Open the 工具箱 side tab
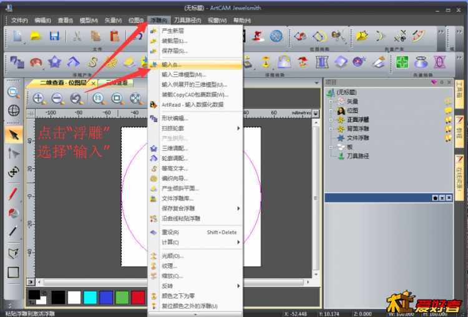This screenshot has width=468, height=317. click(460, 94)
